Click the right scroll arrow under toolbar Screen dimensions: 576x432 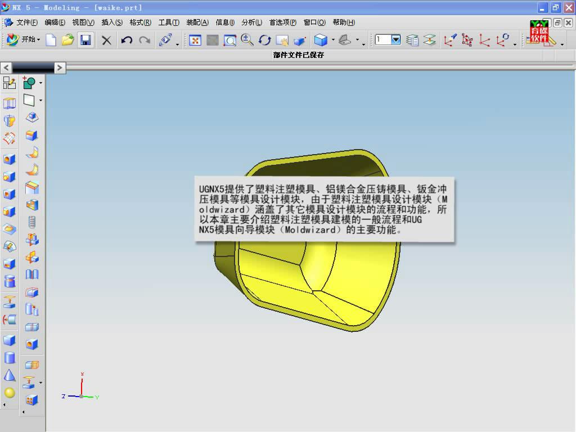click(x=60, y=68)
